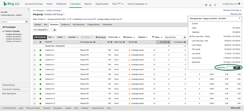
Task: Open Contoso Campaign breadcrumb link
Action: coord(53,11)
